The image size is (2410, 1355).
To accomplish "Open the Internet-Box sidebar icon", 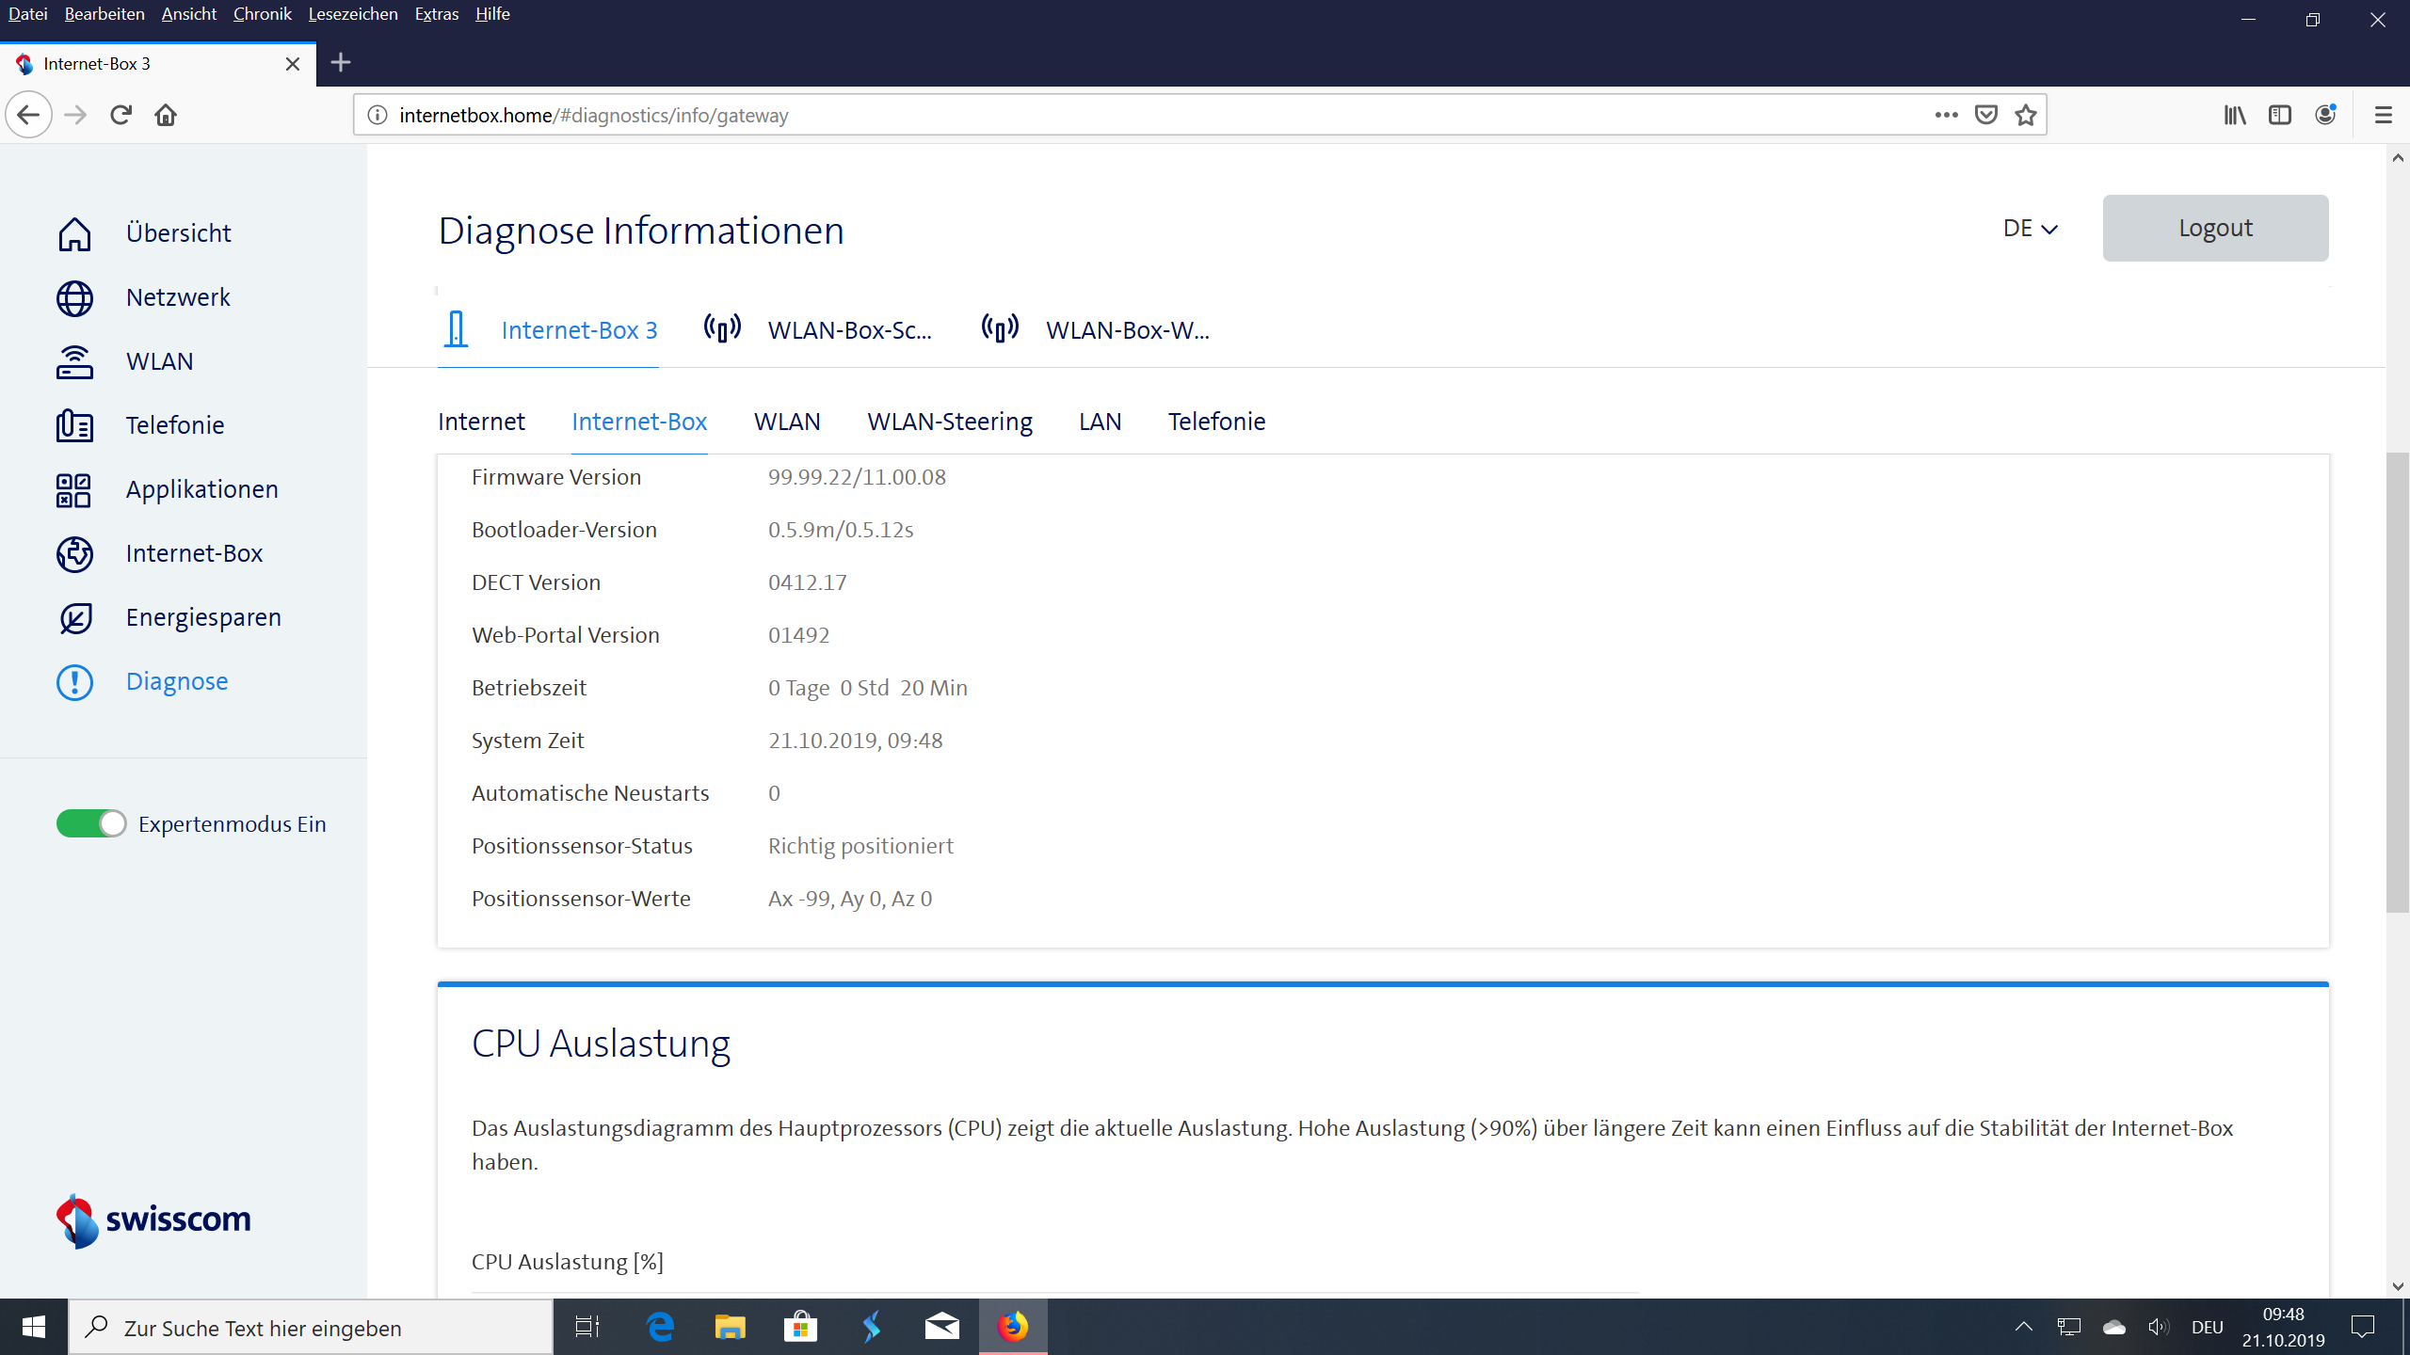I will [73, 553].
